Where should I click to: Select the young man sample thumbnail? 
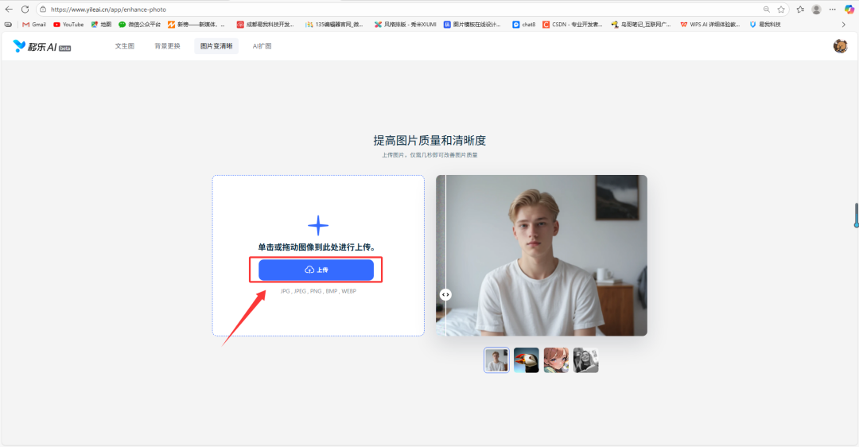[x=496, y=360]
